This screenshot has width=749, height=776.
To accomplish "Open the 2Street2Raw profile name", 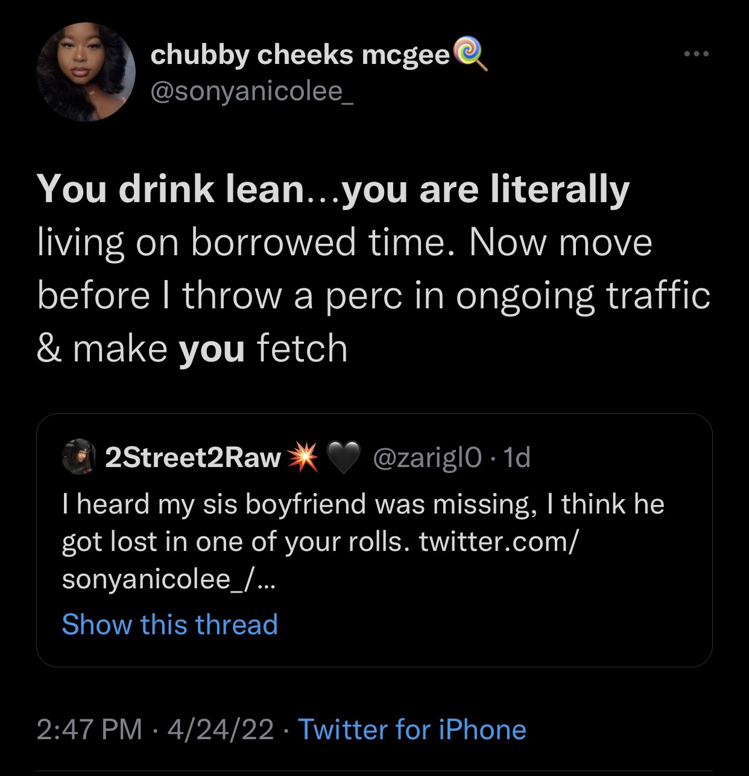I will coord(193,458).
